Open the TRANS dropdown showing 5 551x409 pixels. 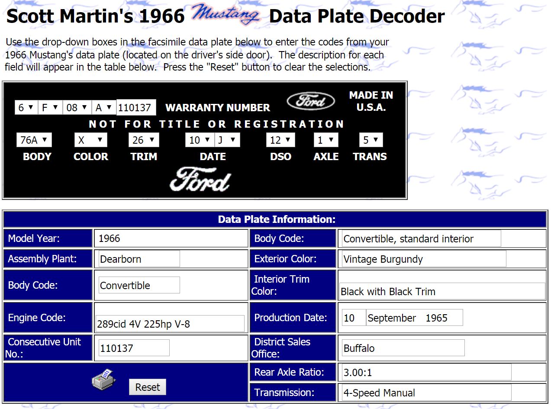[x=371, y=140]
